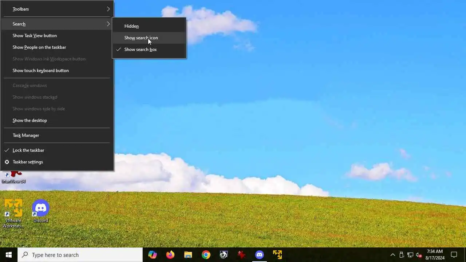Click the gear icon beside Taskbar settings
Viewport: 466px width, 262px height.
click(7, 162)
